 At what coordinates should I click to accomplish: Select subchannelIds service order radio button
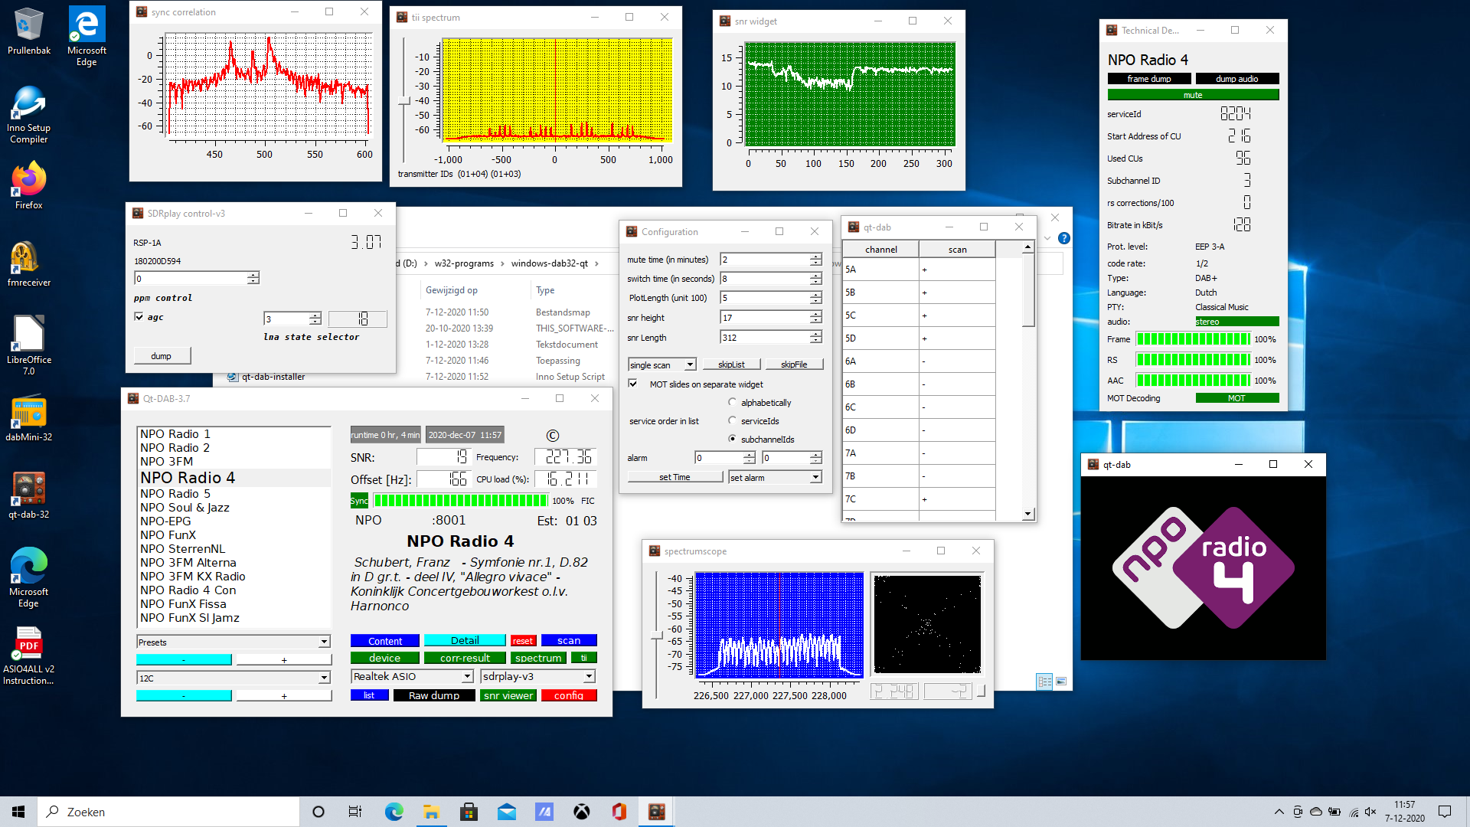pyautogui.click(x=732, y=439)
